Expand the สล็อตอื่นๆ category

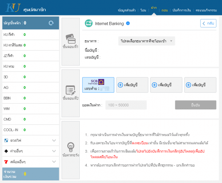(54, 161)
